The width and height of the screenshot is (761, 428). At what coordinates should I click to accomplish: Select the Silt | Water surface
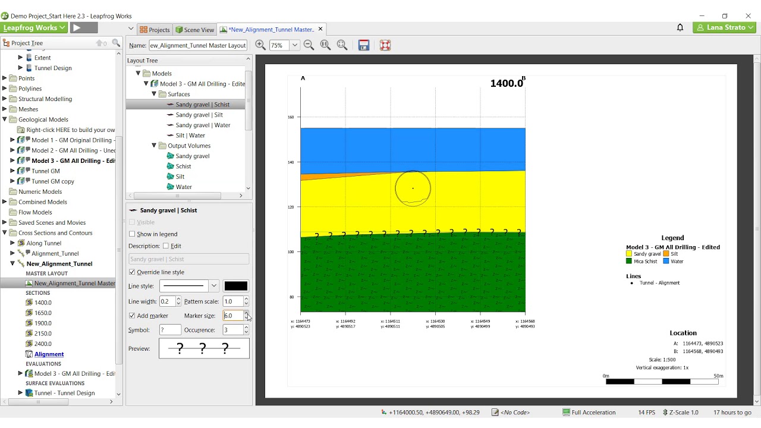click(190, 136)
